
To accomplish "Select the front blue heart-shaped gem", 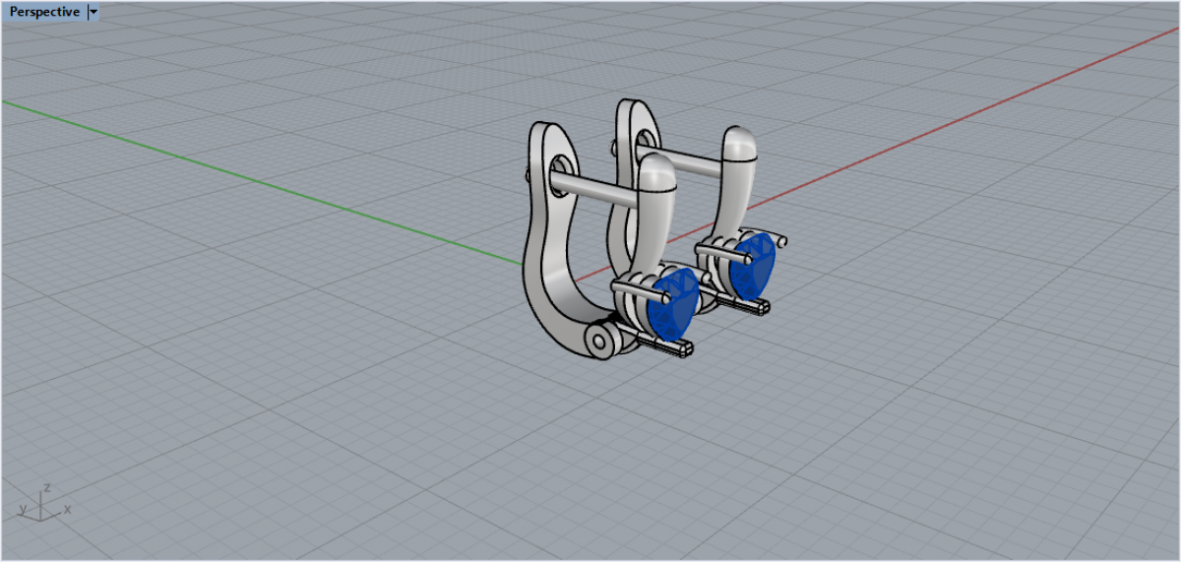I will tap(673, 304).
